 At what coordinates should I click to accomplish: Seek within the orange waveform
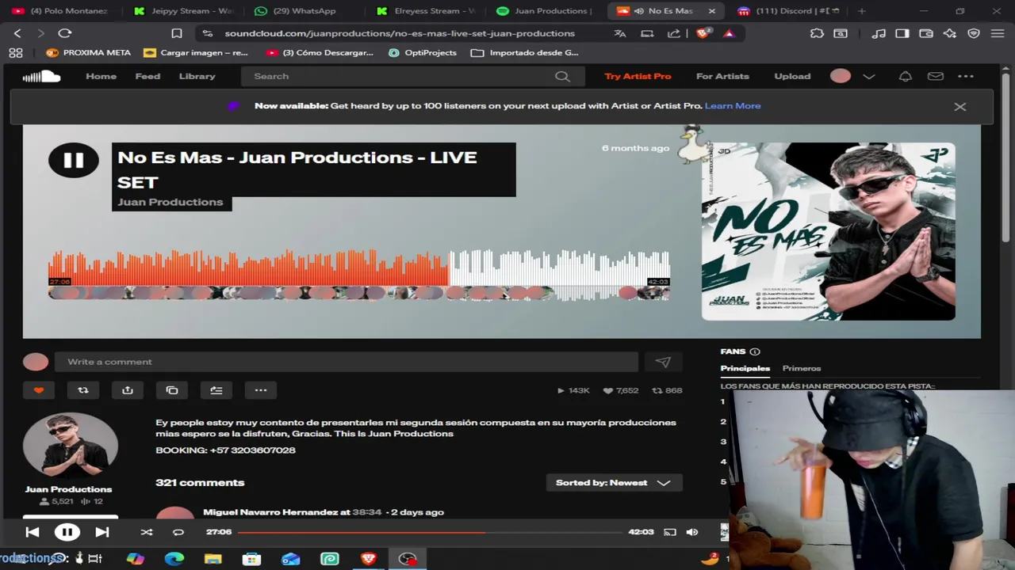click(248, 268)
